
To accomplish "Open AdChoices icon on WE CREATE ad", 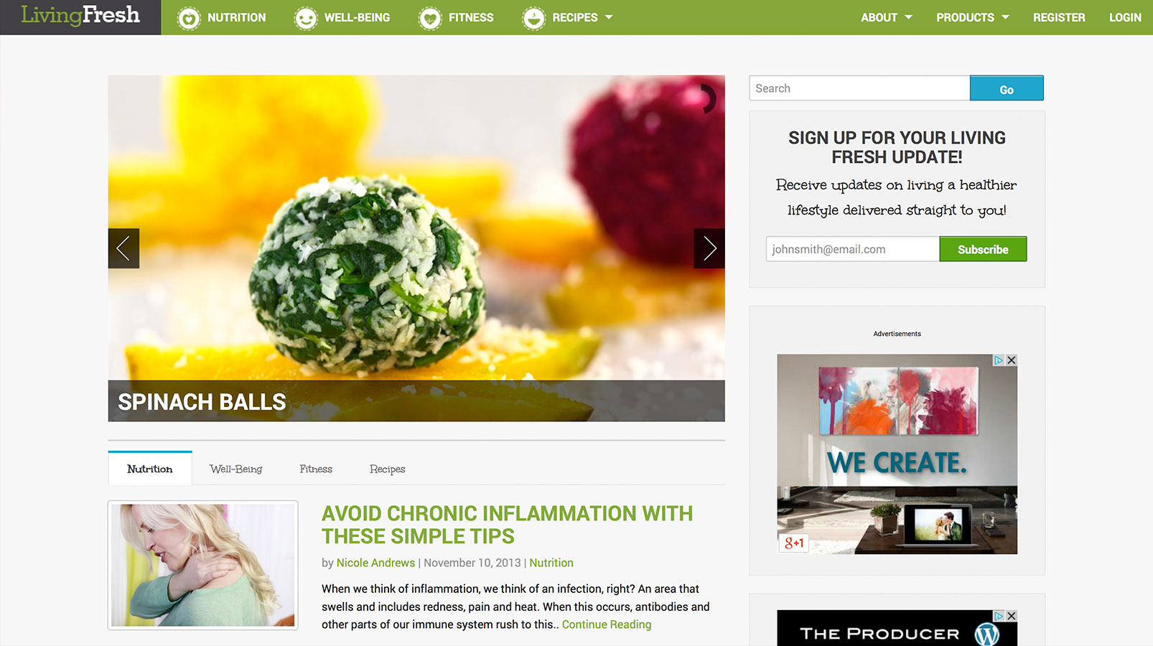I will (x=999, y=360).
